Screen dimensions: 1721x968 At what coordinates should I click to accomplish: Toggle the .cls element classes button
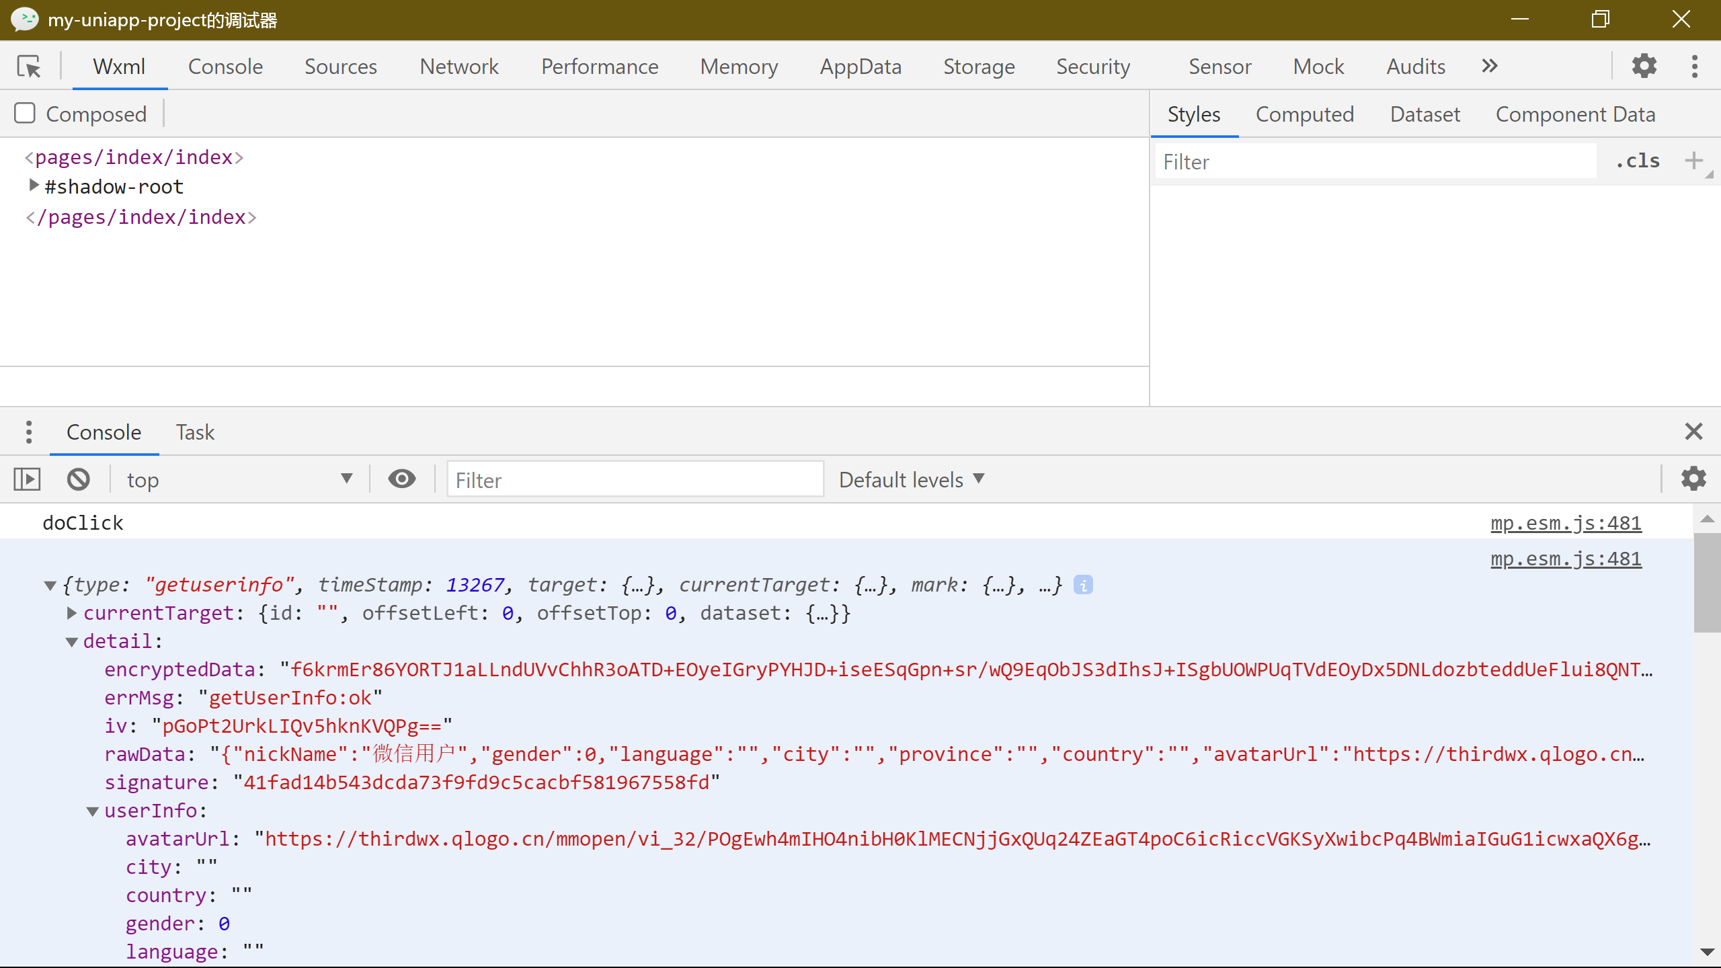click(x=1638, y=161)
